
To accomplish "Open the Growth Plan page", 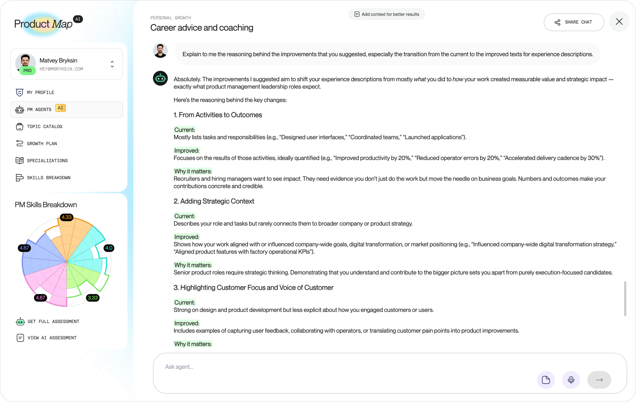I will [67, 143].
